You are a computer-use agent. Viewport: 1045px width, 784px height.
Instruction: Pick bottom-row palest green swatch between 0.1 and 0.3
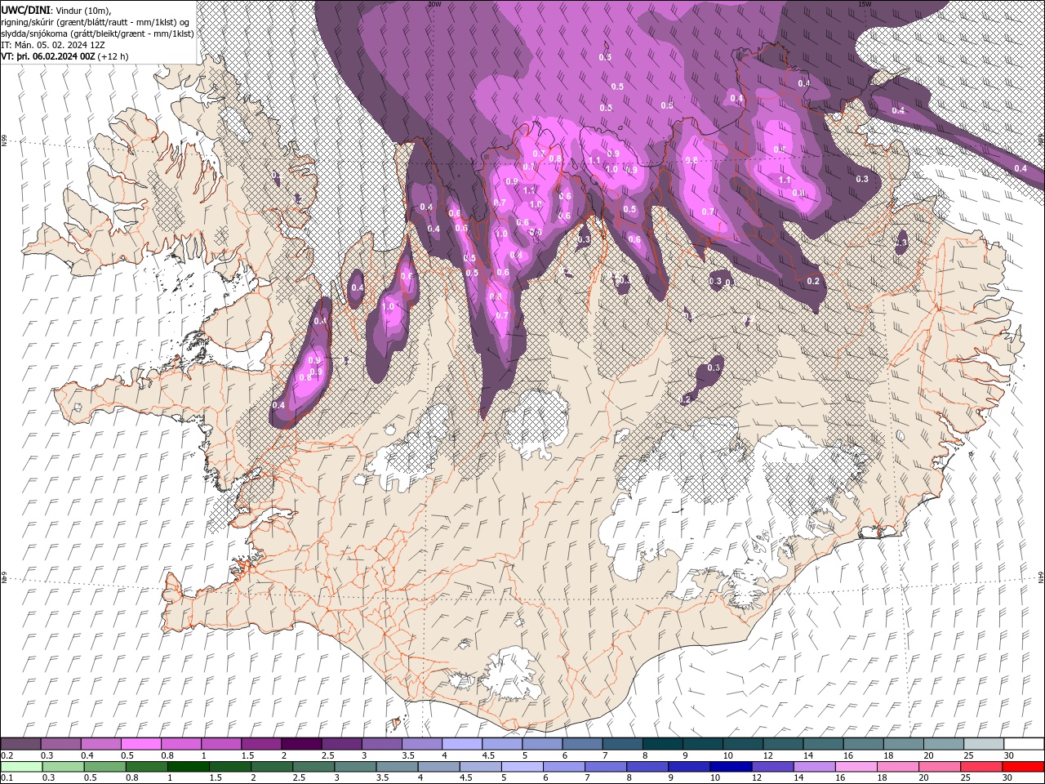[22, 767]
